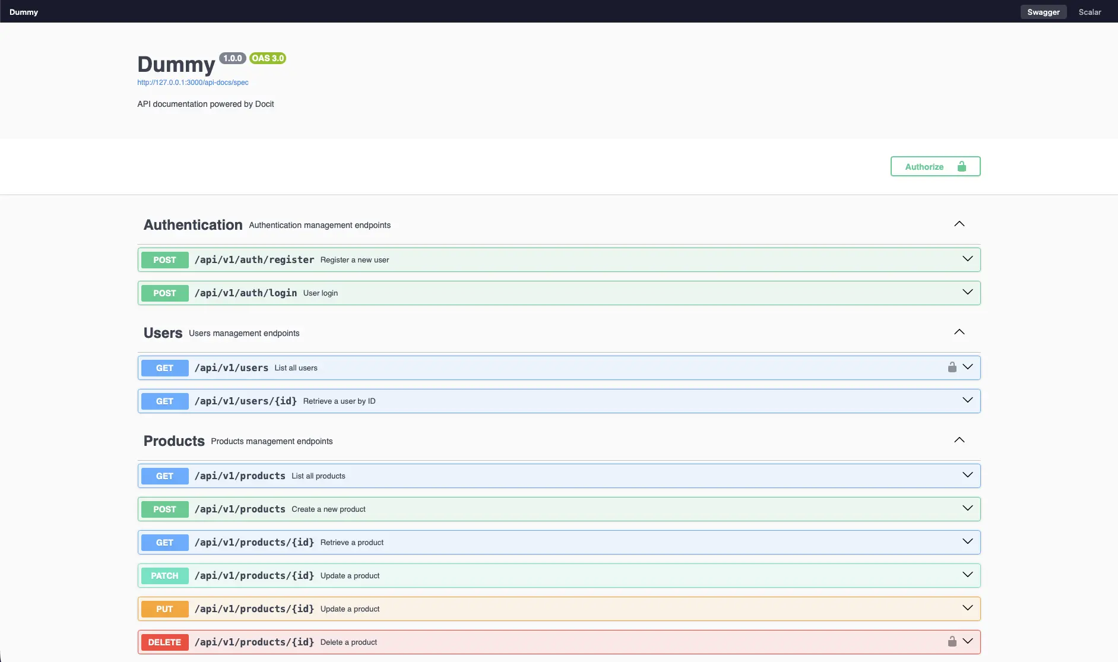
Task: Expand the POST /auth/login chevron
Action: [968, 292]
